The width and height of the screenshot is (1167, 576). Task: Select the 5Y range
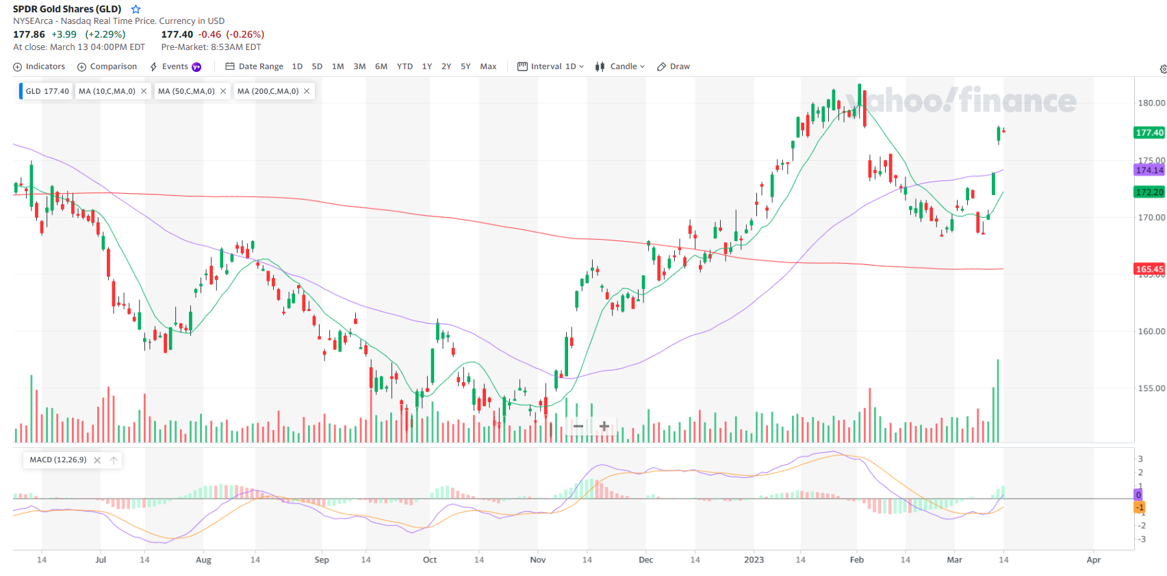coord(465,66)
